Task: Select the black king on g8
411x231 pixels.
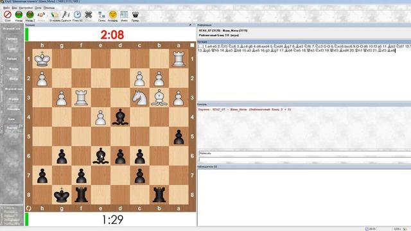Action: point(62,194)
